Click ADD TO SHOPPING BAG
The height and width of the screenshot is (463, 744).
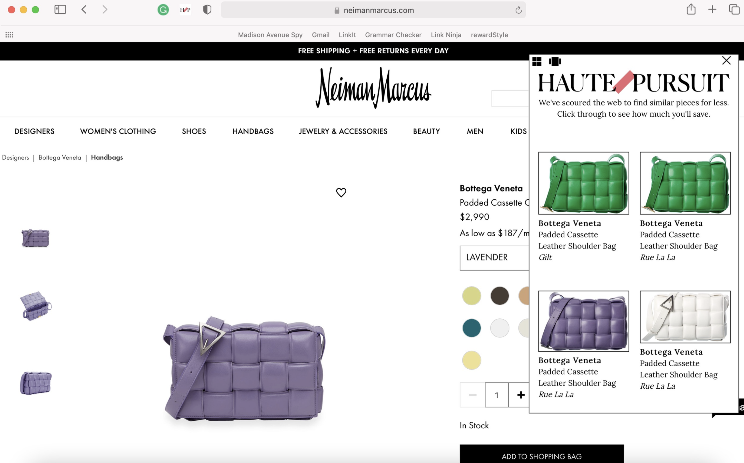click(x=542, y=454)
